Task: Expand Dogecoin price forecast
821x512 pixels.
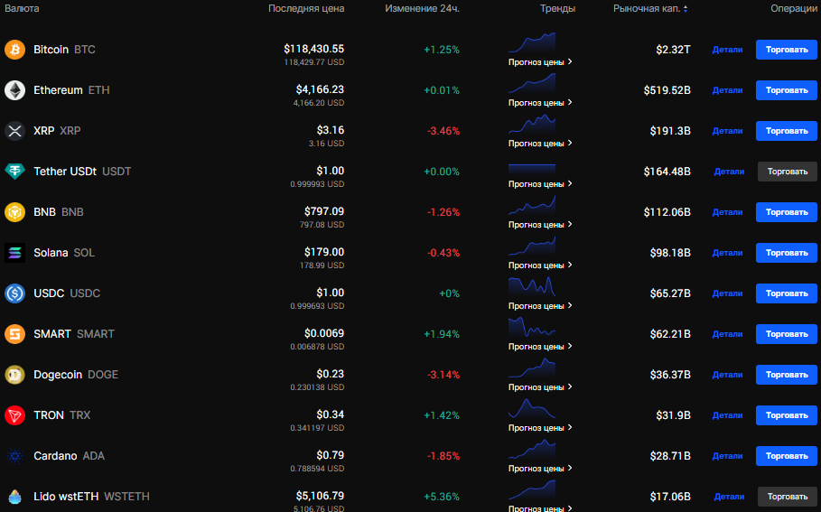Action: [x=540, y=387]
